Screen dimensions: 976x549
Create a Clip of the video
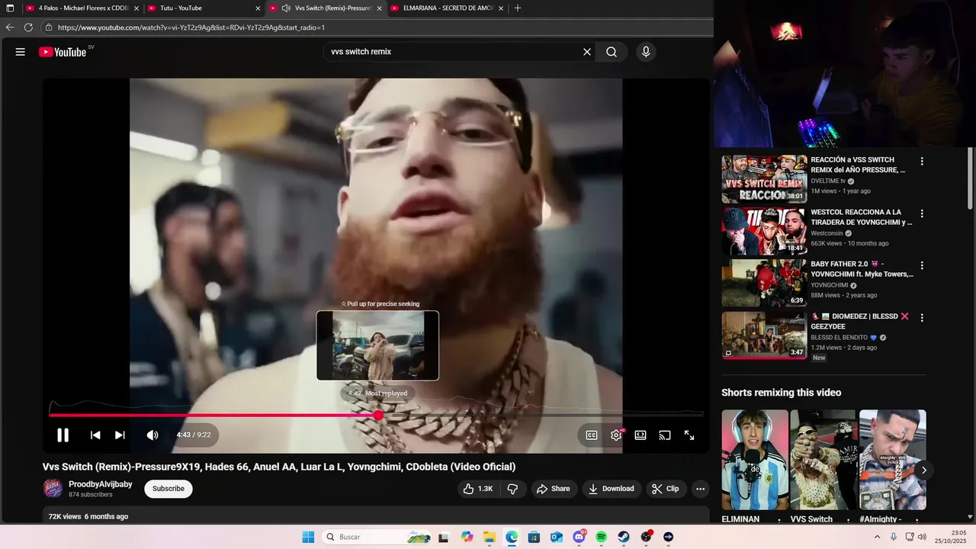pos(665,489)
